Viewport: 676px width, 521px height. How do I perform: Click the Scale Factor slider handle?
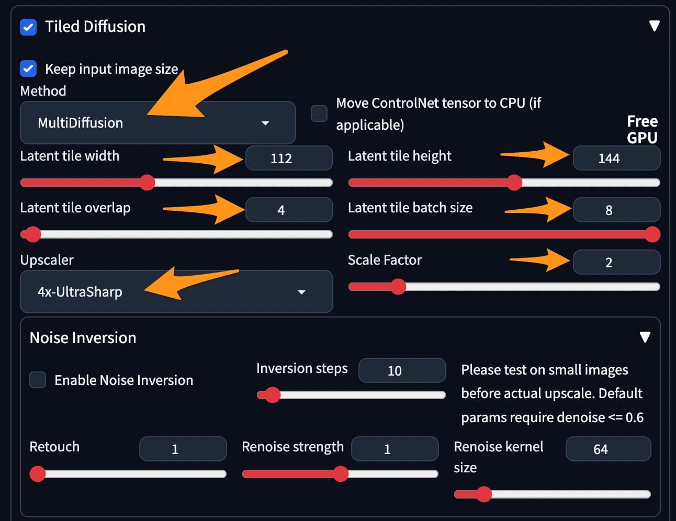point(398,287)
